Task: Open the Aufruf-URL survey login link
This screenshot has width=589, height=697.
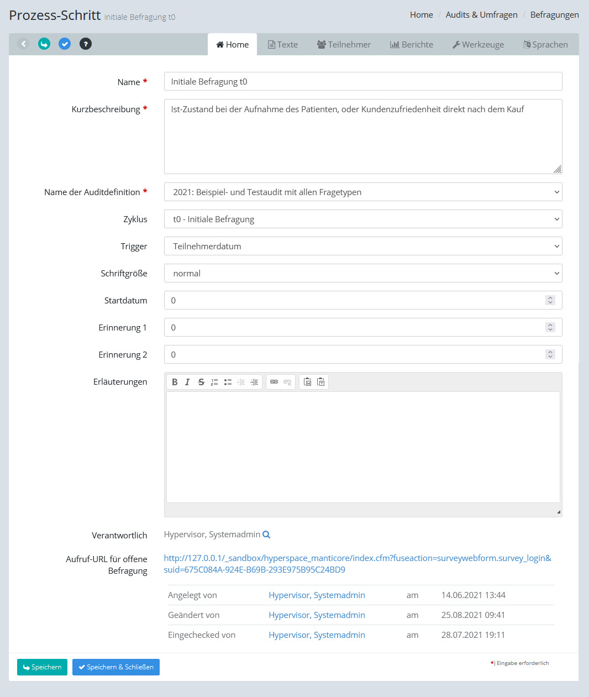Action: pyautogui.click(x=357, y=558)
